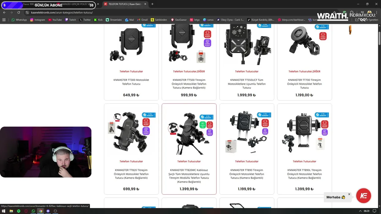Click the TT820 holder product image

pos(131,132)
